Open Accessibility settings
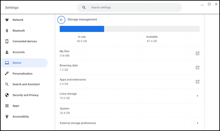The width and height of the screenshot is (220, 131). pyautogui.click(x=21, y=117)
